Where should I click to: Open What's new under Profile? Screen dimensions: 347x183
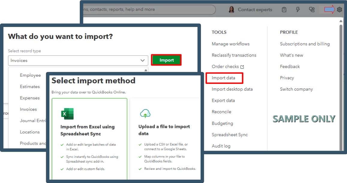tap(292, 55)
